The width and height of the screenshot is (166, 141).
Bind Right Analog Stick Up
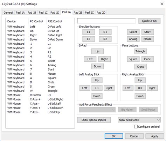point(140,80)
